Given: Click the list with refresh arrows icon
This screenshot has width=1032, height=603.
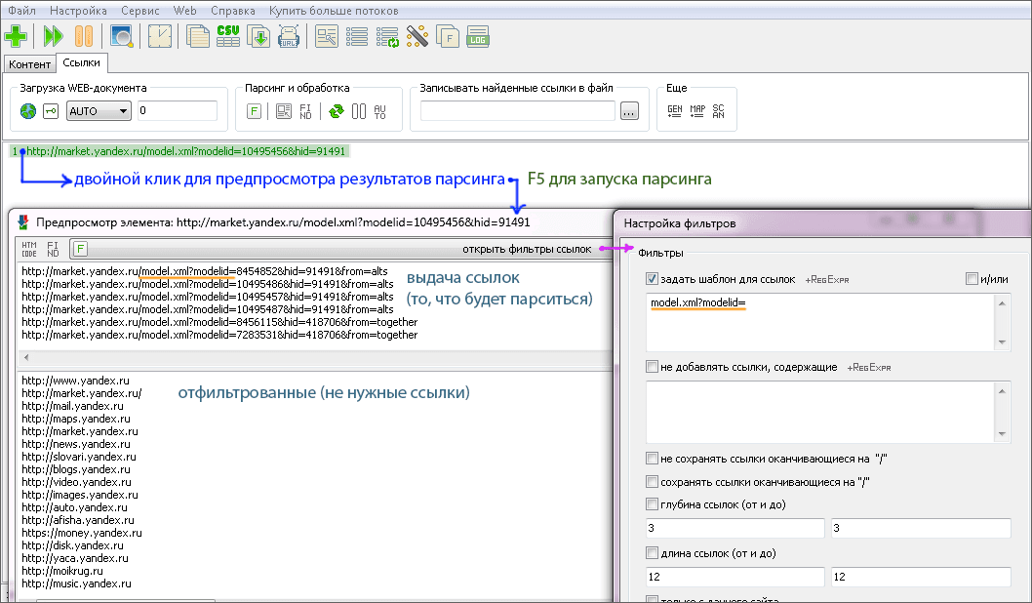Looking at the screenshot, I should (x=387, y=36).
